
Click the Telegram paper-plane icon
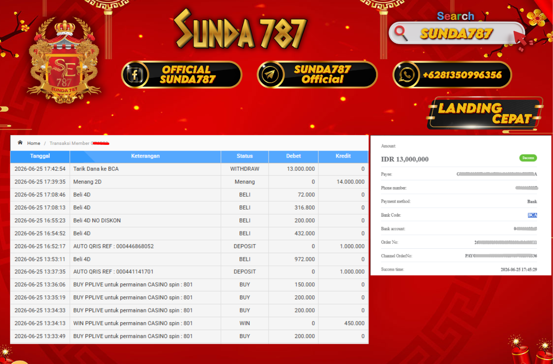tap(270, 75)
